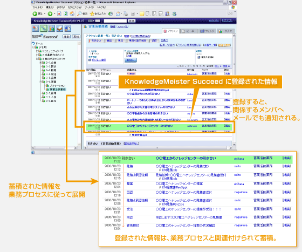Click the History clock icon

tap(111, 13)
